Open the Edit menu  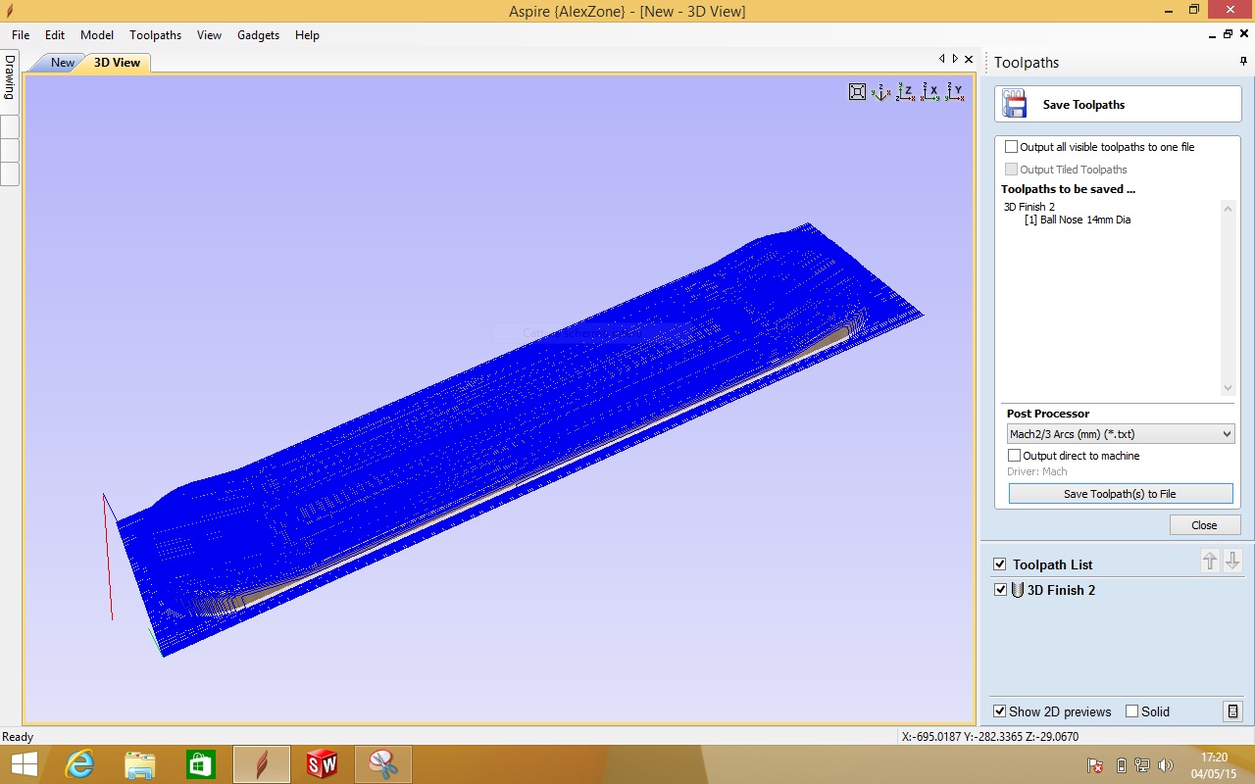click(x=55, y=34)
